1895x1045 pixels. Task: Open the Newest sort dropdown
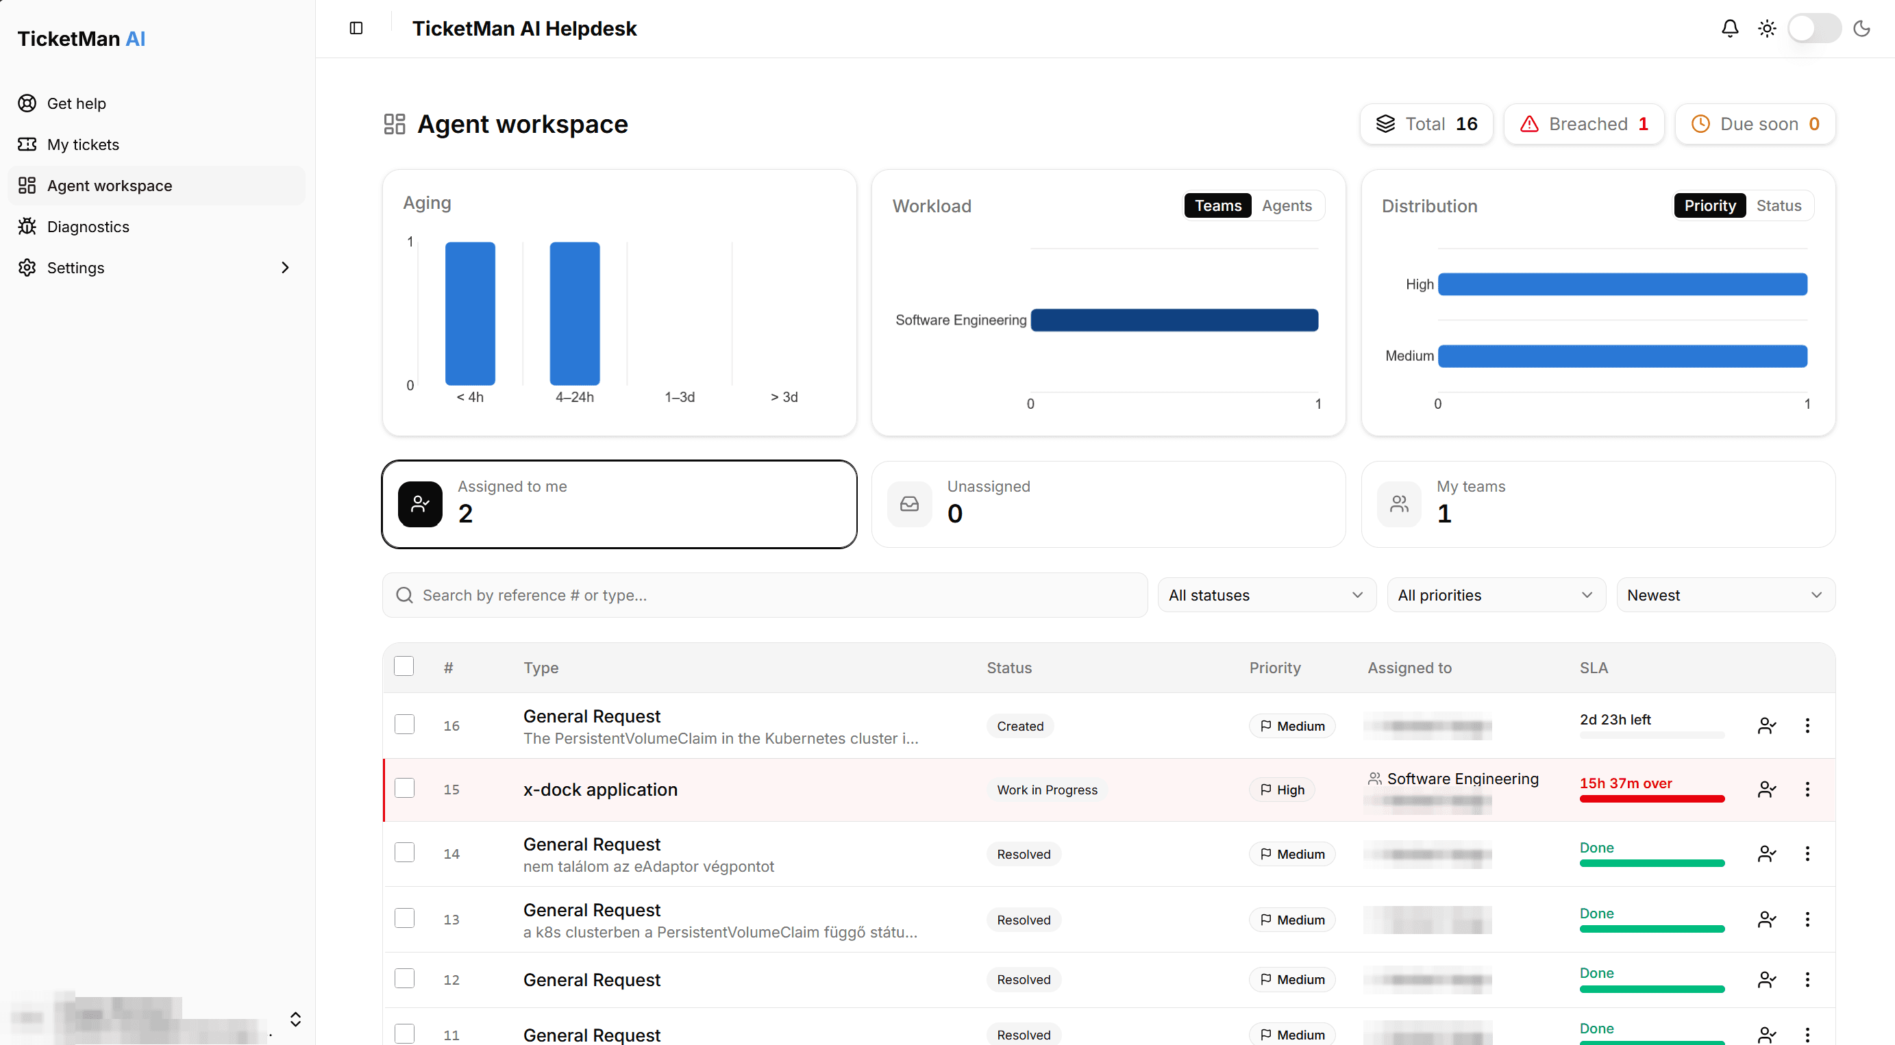(1725, 595)
